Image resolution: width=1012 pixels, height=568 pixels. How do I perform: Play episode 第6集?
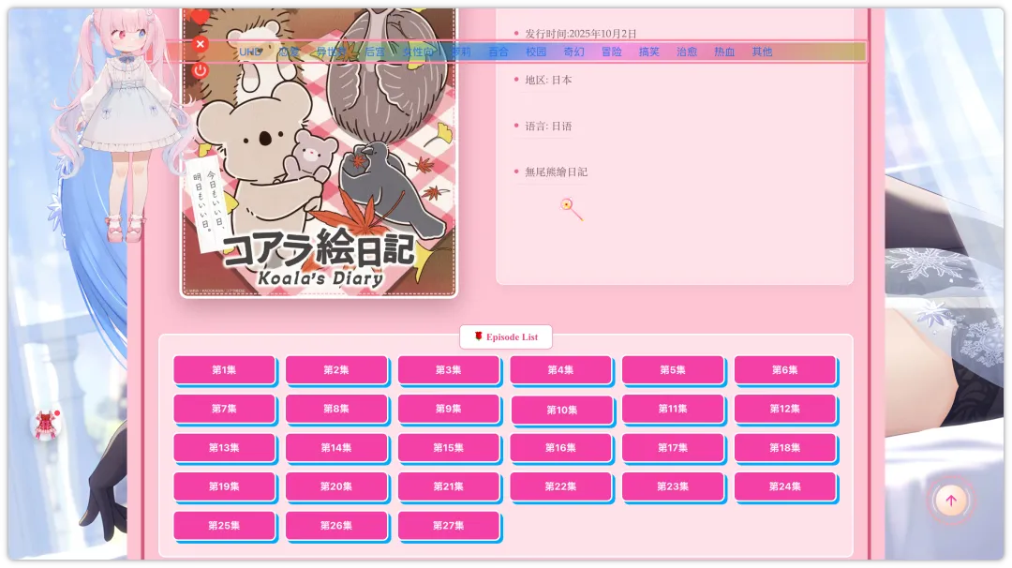[x=785, y=370]
